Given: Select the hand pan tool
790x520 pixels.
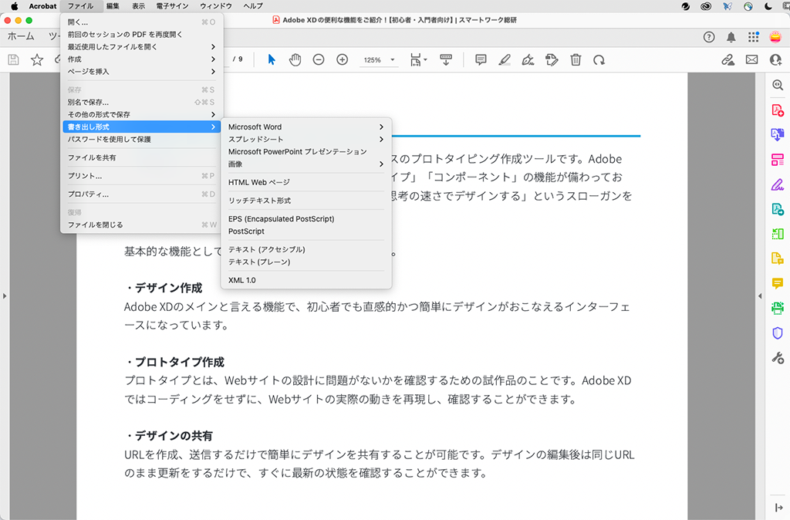Looking at the screenshot, I should 295,60.
